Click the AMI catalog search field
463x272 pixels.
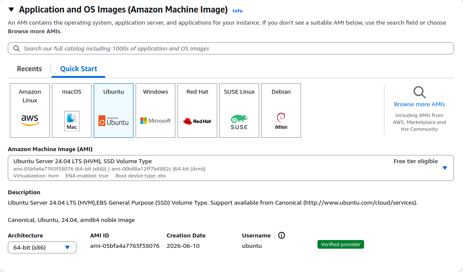[231, 48]
